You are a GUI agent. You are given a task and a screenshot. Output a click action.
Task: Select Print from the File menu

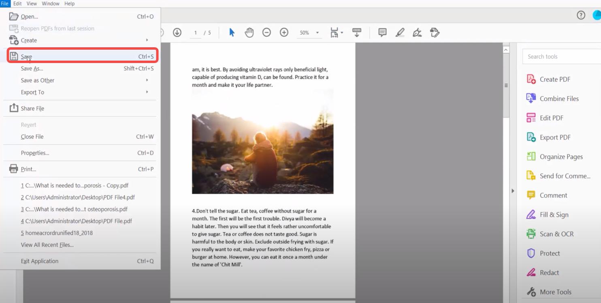(x=28, y=169)
